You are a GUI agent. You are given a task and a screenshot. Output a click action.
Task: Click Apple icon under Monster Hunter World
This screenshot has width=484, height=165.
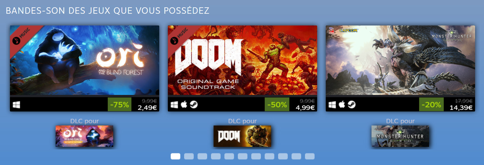point(342,104)
